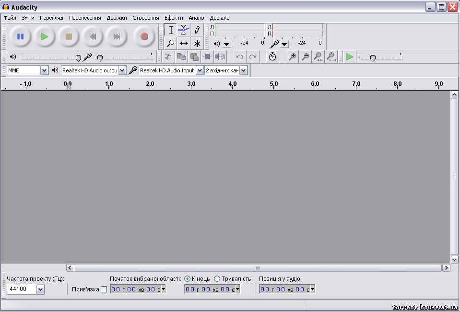Start playback with the large Play button
The width and height of the screenshot is (460, 312).
point(45,36)
